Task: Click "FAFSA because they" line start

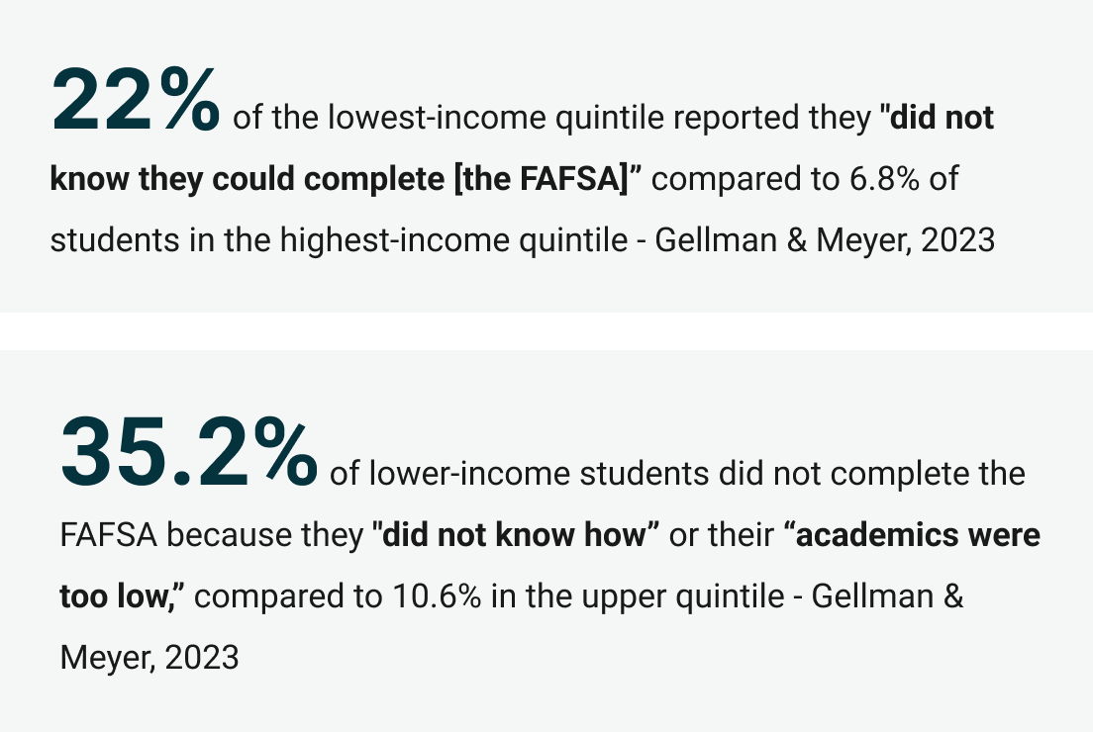Action: (x=212, y=535)
